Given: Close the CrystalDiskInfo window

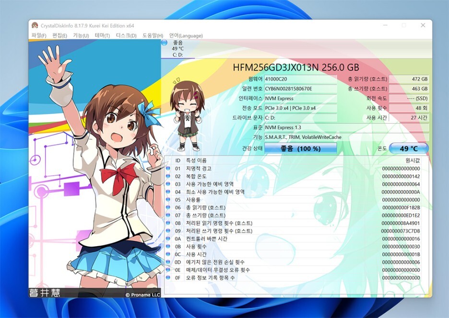Looking at the screenshot, I should [x=423, y=25].
